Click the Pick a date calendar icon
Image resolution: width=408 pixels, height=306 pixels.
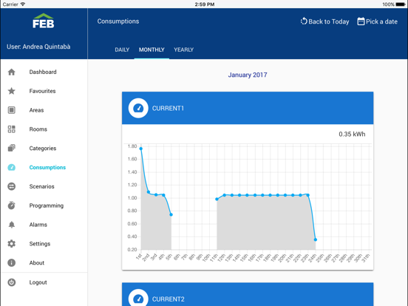click(x=361, y=21)
